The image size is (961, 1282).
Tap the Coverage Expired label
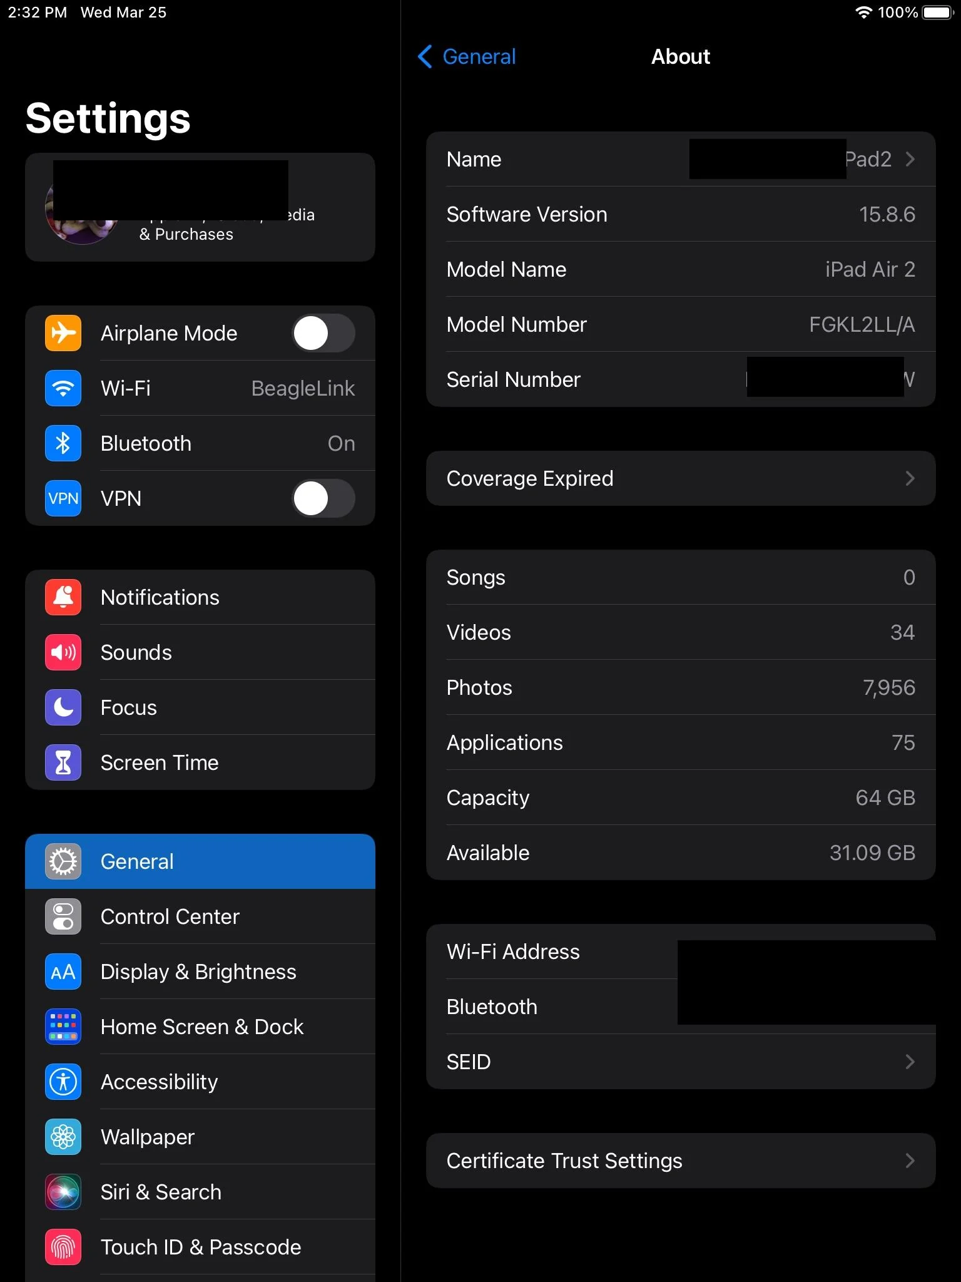pos(530,478)
